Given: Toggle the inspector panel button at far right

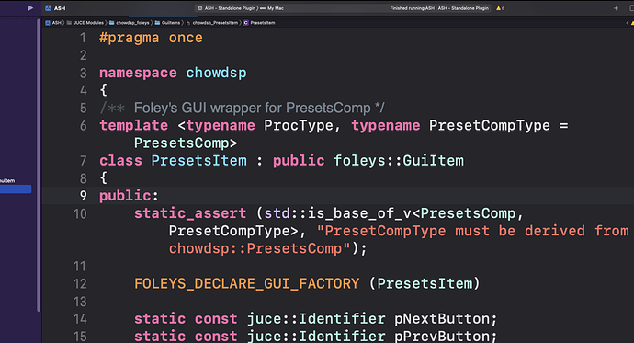Looking at the screenshot, I should pyautogui.click(x=631, y=8).
